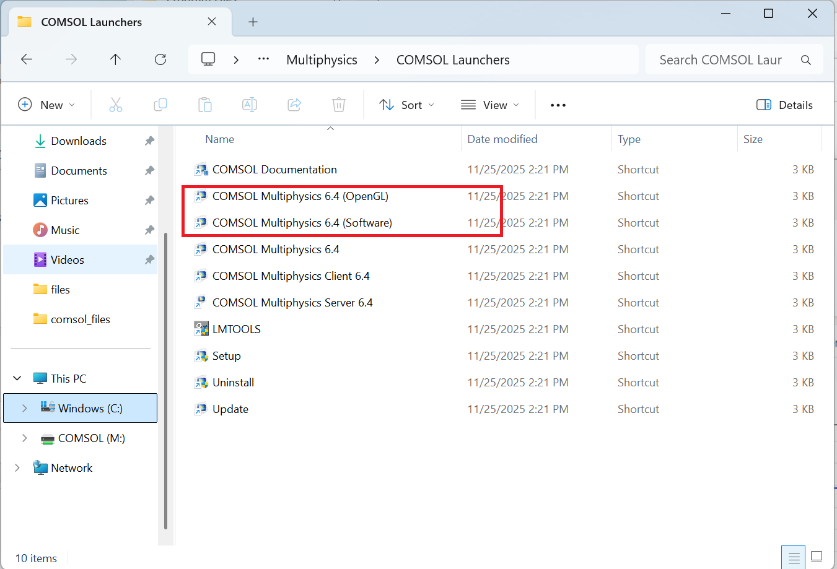Toggle the Details pane button
837x569 pixels.
(x=784, y=105)
